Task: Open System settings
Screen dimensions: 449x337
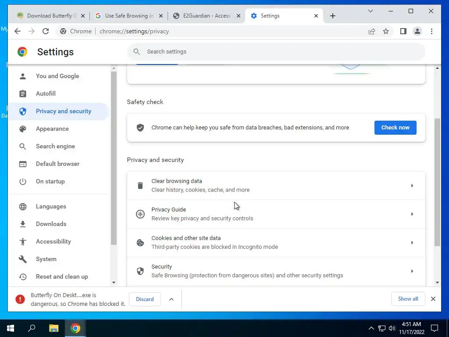Action: click(x=59, y=259)
